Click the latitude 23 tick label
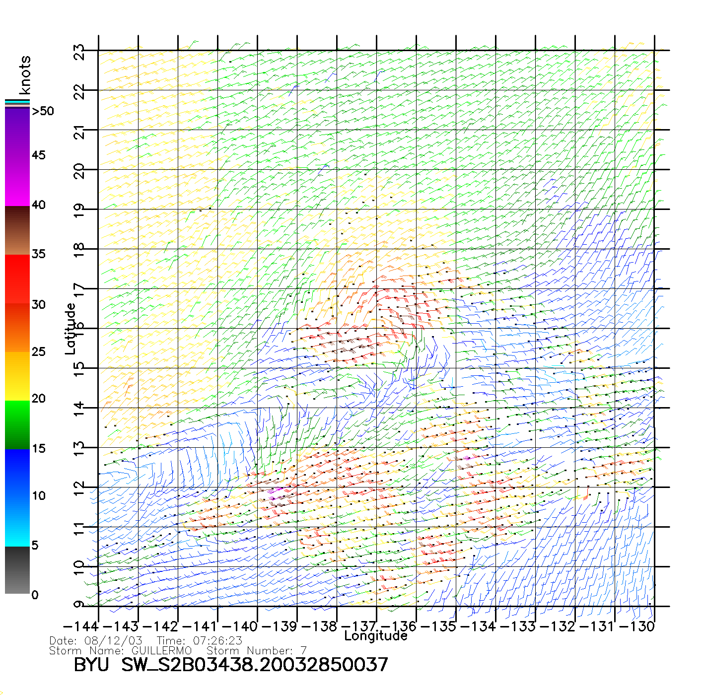Viewport: 705px width, 695px height. click(x=79, y=52)
